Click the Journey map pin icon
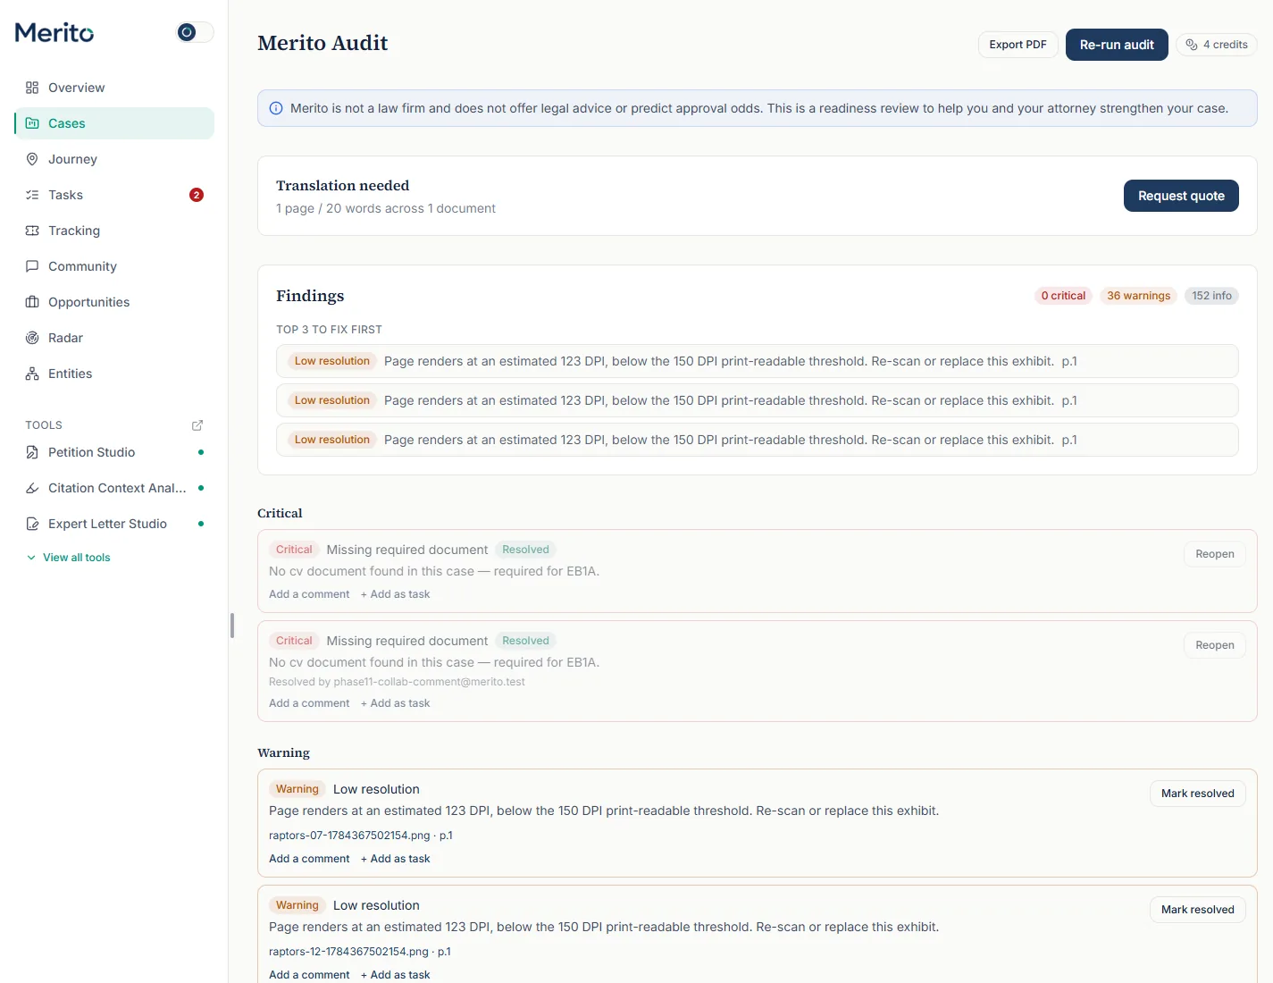The height and width of the screenshot is (983, 1273). coord(32,159)
